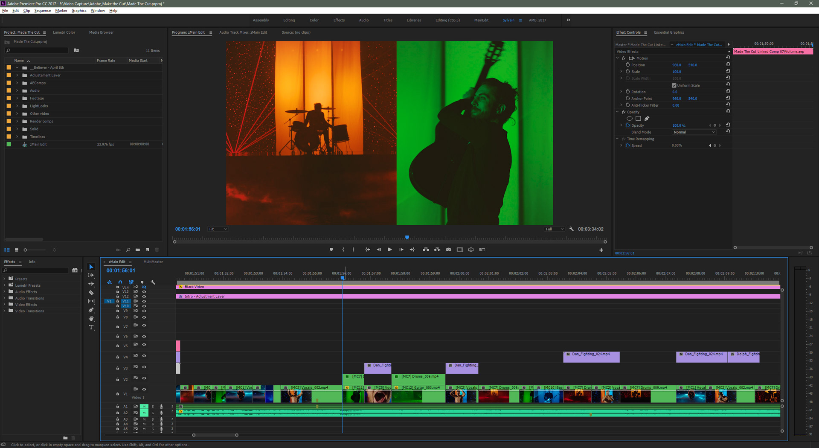Reset the Opacity parameter

click(x=728, y=125)
